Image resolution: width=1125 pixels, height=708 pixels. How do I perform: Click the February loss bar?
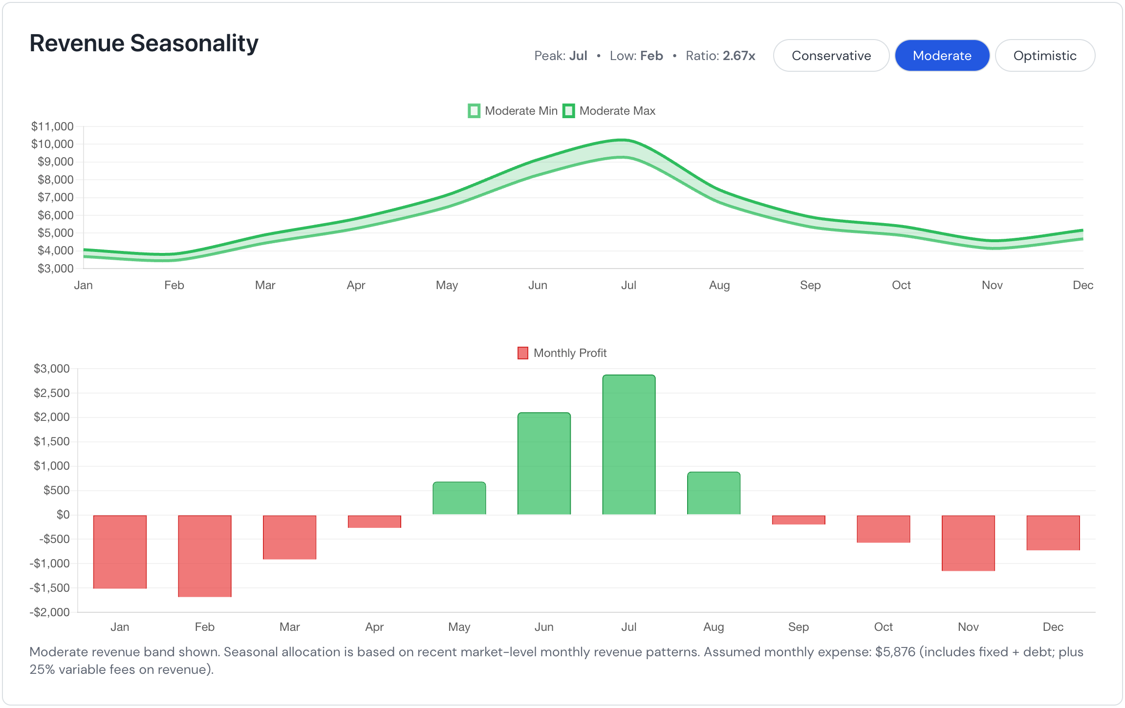point(205,556)
